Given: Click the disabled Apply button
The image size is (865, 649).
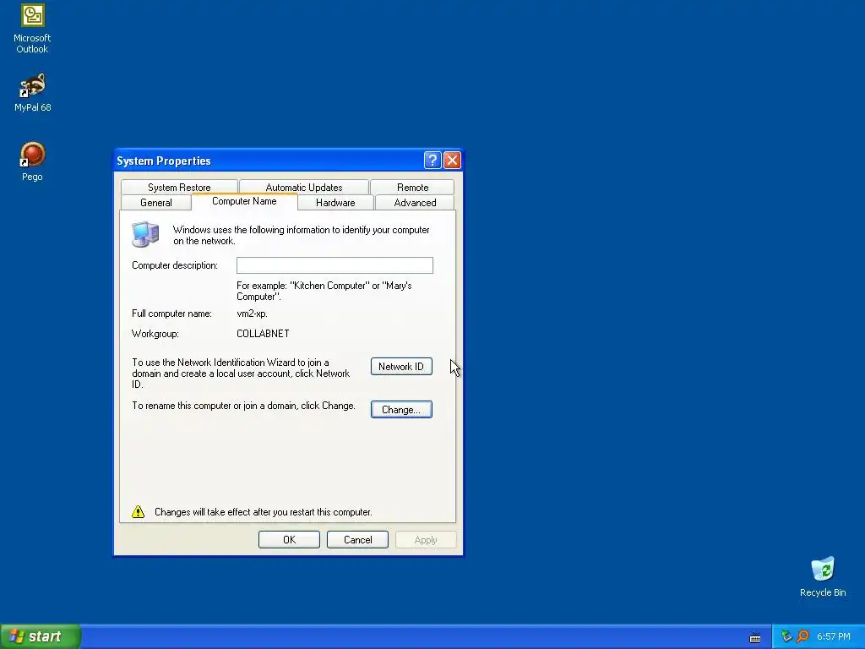Looking at the screenshot, I should [426, 540].
